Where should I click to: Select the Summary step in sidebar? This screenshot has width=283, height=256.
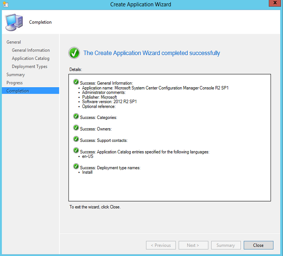tap(16, 74)
